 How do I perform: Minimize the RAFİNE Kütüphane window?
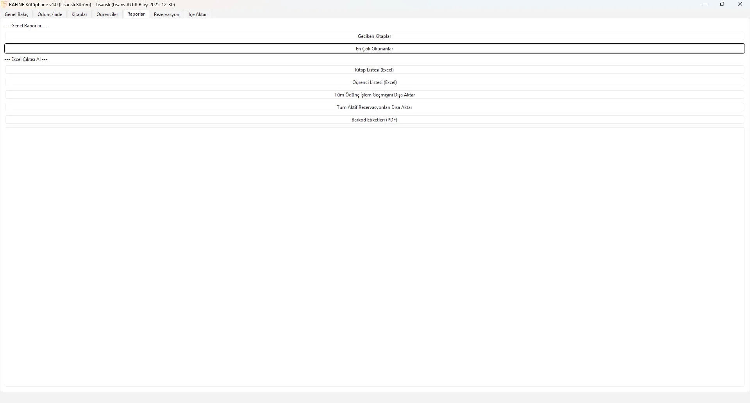[705, 4]
